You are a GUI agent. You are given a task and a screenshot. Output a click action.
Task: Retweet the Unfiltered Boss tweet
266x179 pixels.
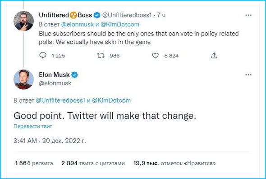[101, 55]
